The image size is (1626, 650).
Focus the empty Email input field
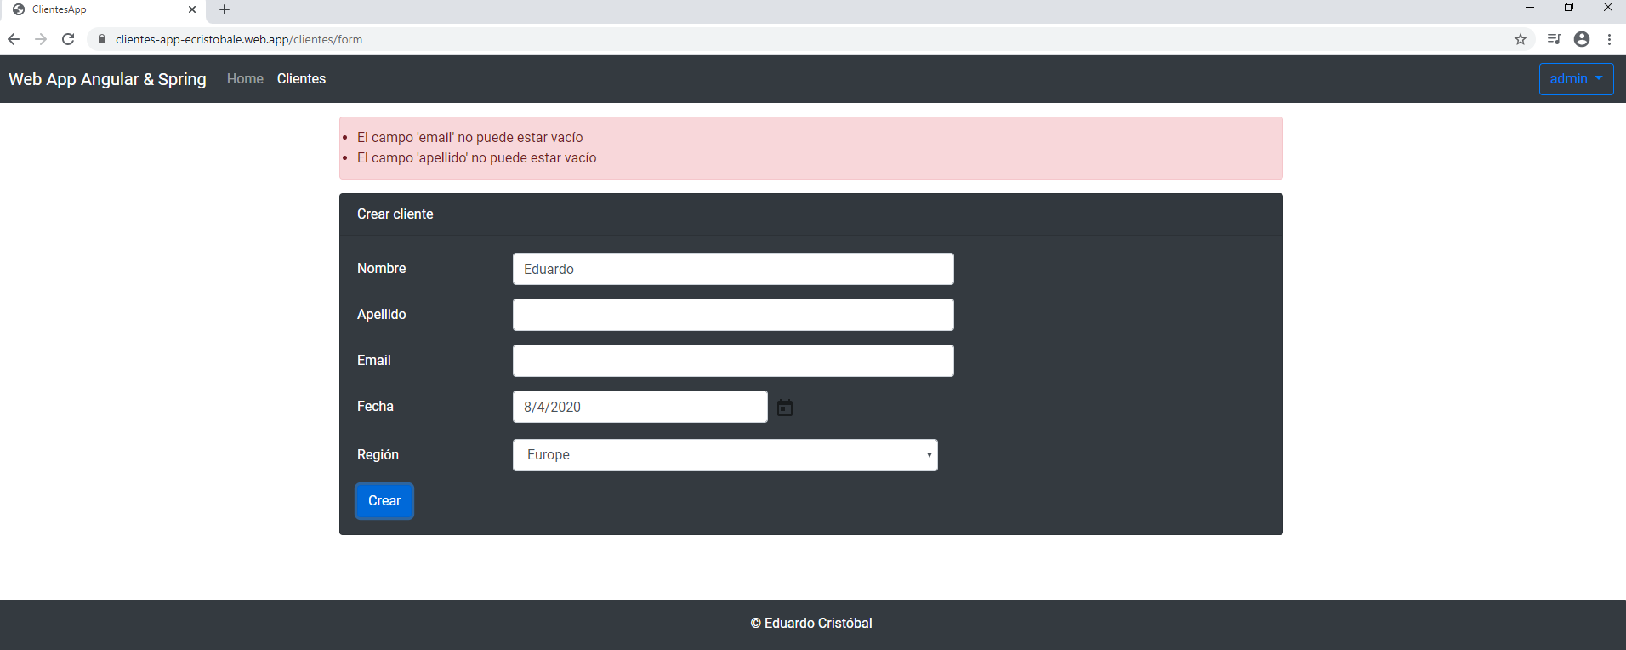(733, 361)
